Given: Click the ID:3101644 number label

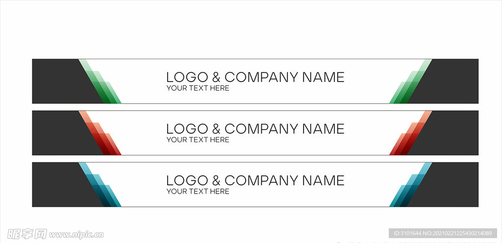Looking at the screenshot, I should [408, 233].
